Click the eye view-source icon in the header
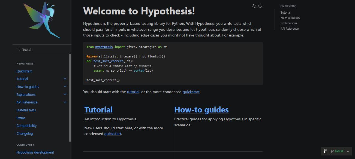Viewport: 355px width, 159px height. (x=254, y=6)
